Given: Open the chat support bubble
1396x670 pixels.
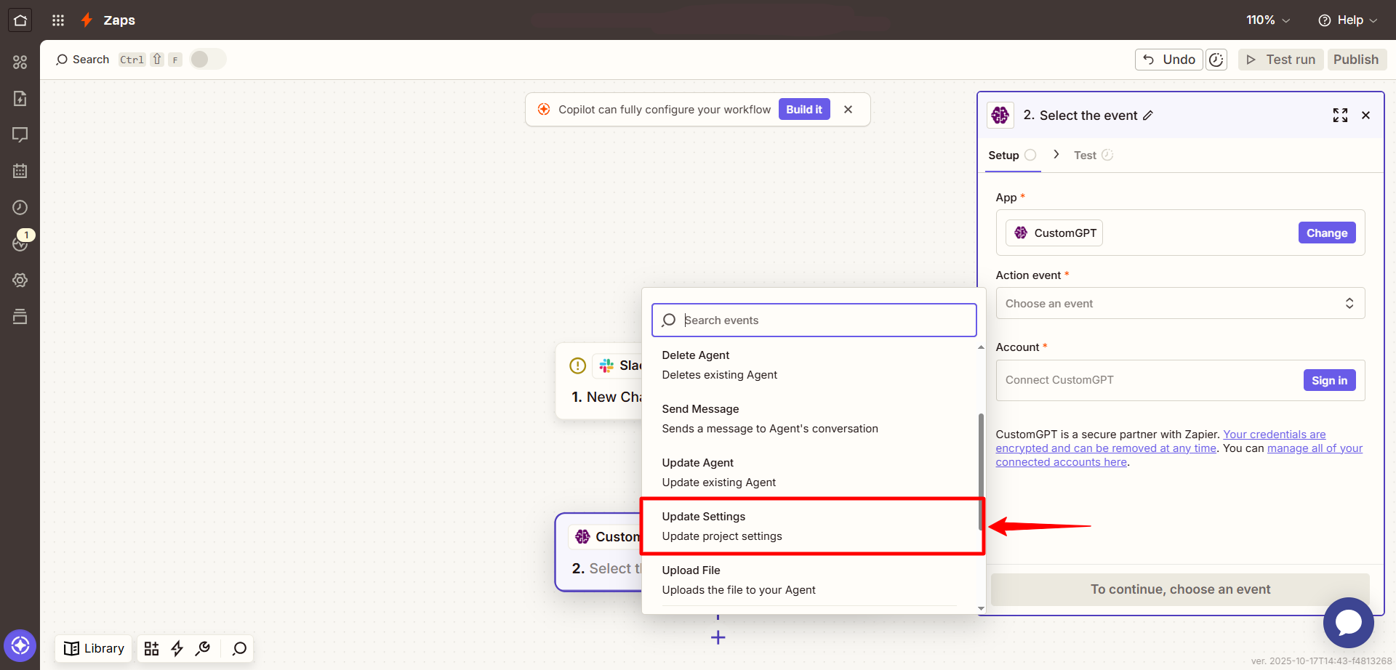Looking at the screenshot, I should [x=1348, y=623].
